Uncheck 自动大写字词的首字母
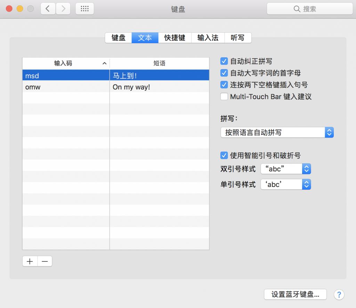The height and width of the screenshot is (308, 356). (x=224, y=73)
